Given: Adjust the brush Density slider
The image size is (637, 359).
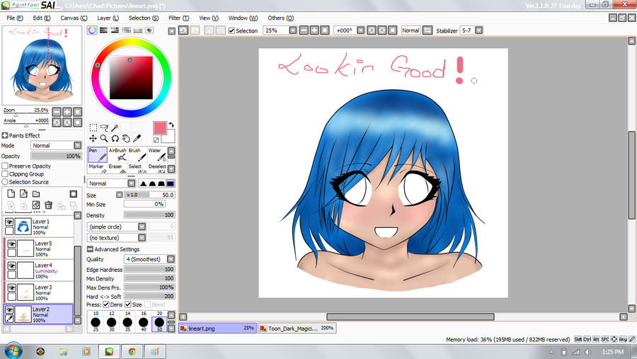Looking at the screenshot, I should (149, 215).
